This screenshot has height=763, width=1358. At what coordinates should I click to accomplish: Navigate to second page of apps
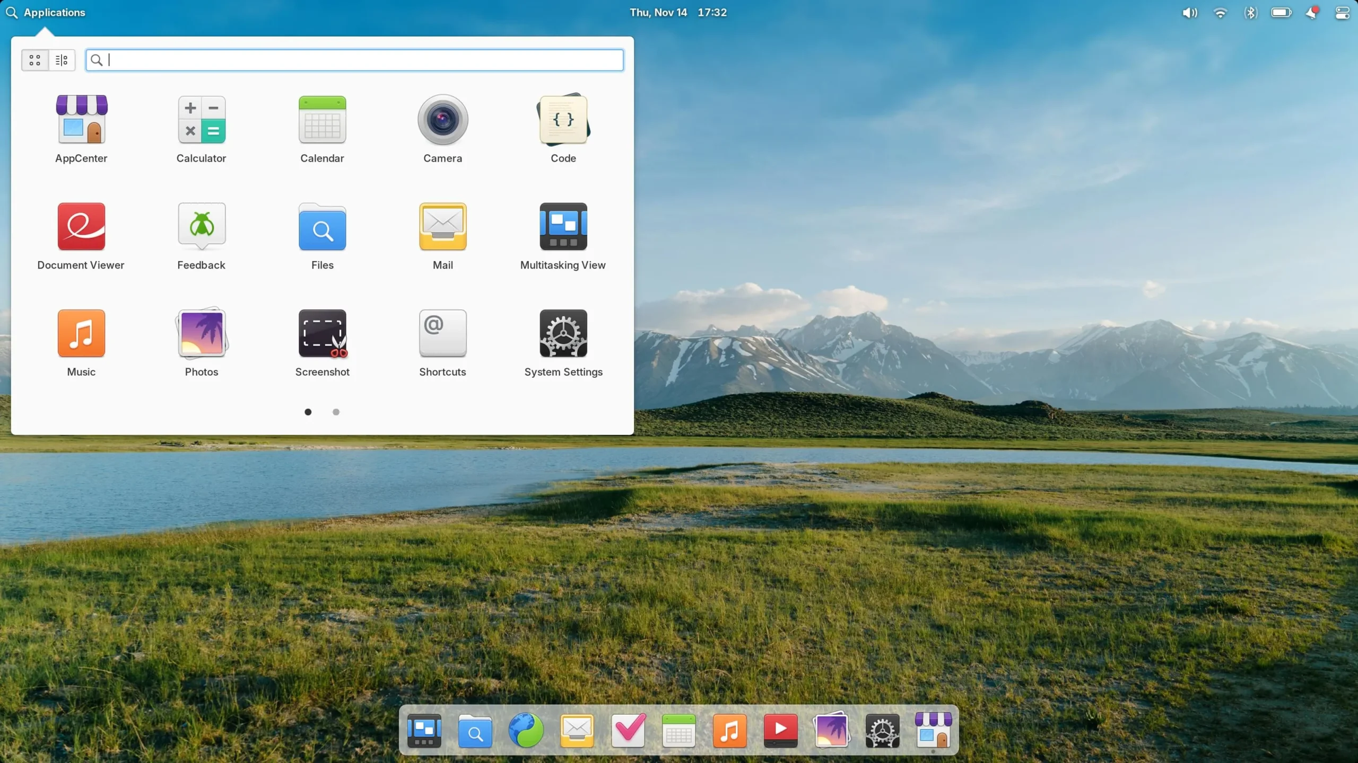(336, 411)
